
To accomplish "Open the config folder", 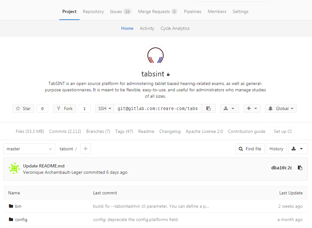I will click(21, 219).
